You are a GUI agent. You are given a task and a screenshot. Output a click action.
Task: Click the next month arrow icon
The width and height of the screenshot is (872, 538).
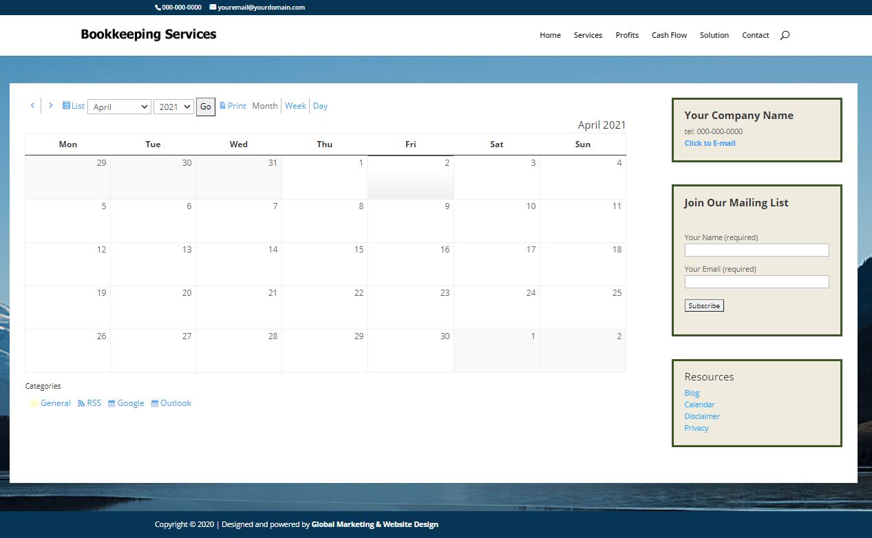click(50, 105)
